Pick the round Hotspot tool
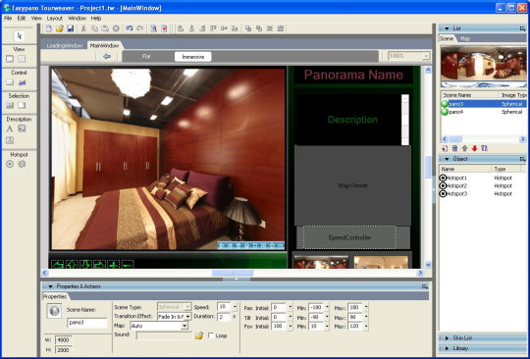The height and width of the screenshot is (359, 530). click(x=10, y=164)
